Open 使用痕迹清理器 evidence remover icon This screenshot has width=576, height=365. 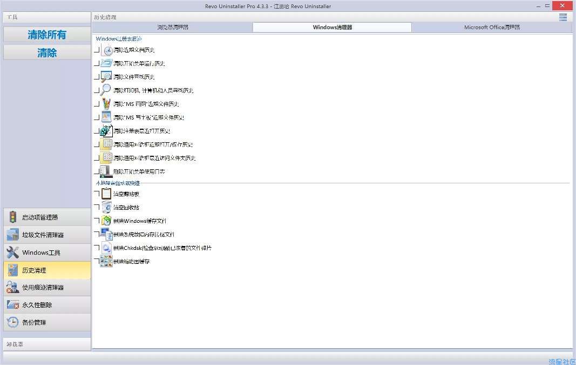(x=13, y=287)
